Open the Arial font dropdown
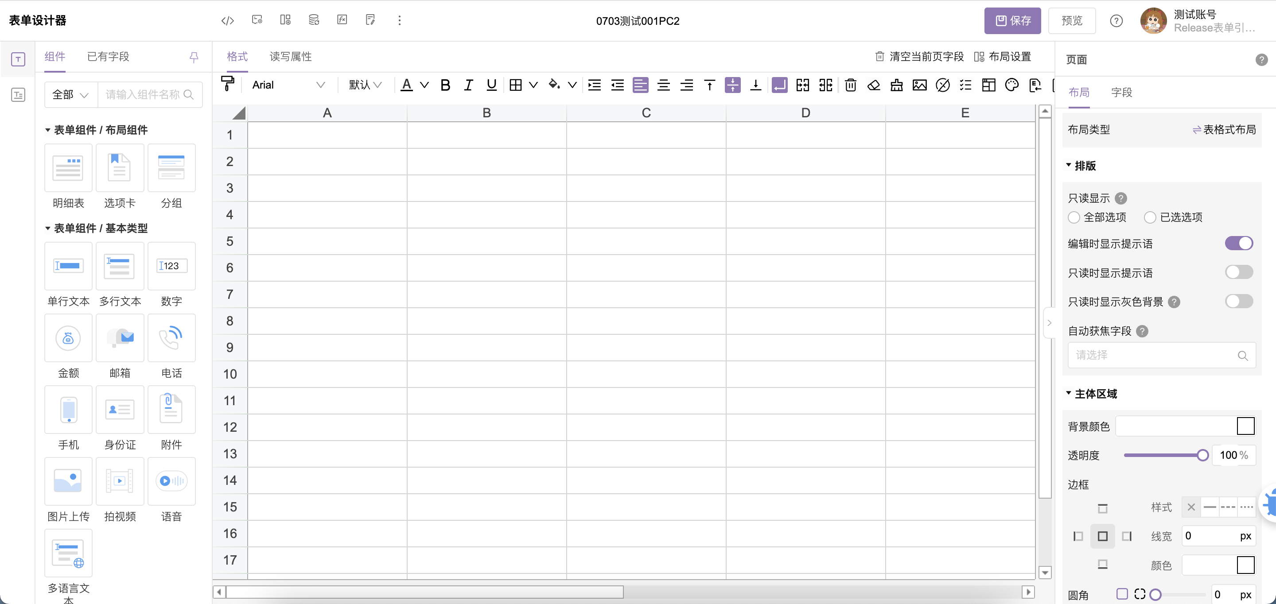The image size is (1276, 604). point(288,85)
